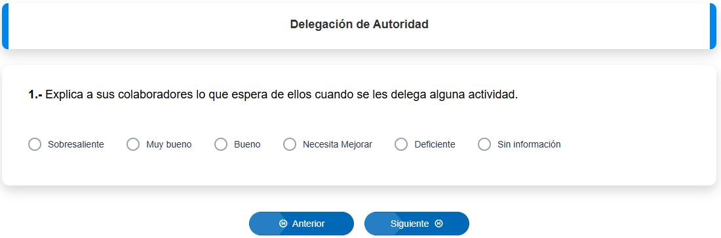
Task: Click the forward icon inside Siguiente button
Action: (438, 224)
